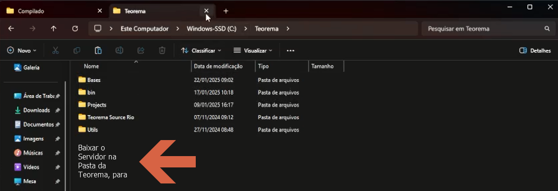Navigate to Windows-SSD (C:) in address bar
The image size is (558, 191).
[212, 29]
